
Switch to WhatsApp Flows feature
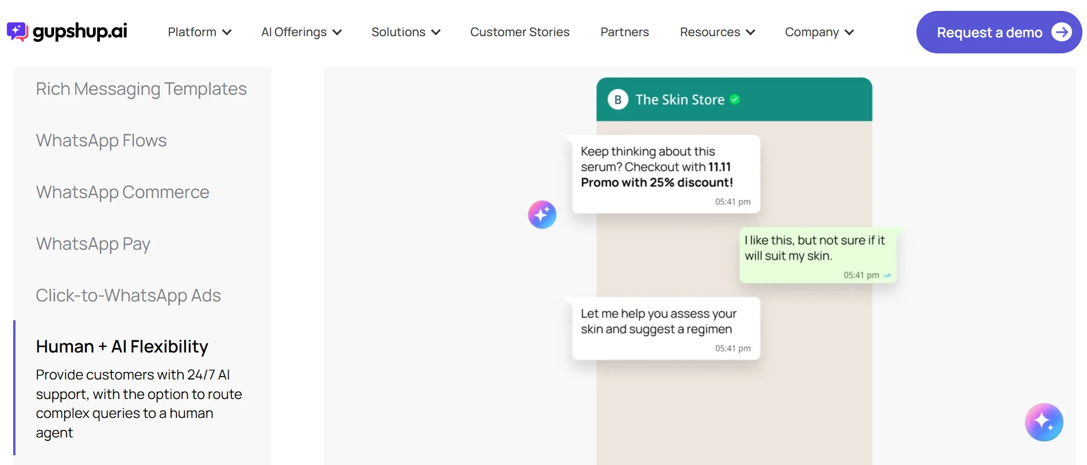(101, 141)
